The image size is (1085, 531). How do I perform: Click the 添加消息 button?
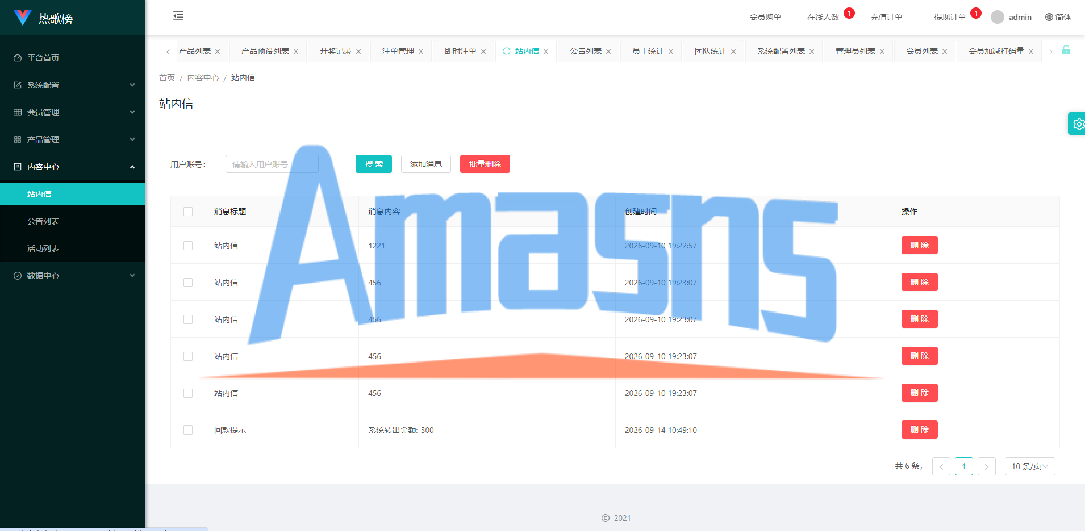click(x=426, y=164)
